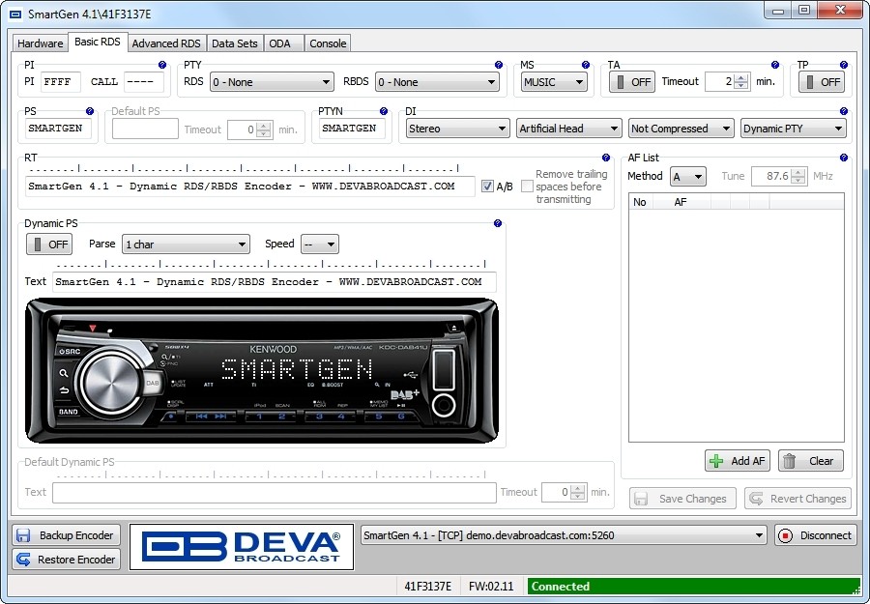Open the AF List help icon
Screen dimensions: 870x604
pos(843,158)
